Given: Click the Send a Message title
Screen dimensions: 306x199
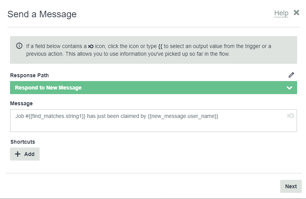Looking at the screenshot, I should pyautogui.click(x=42, y=14).
